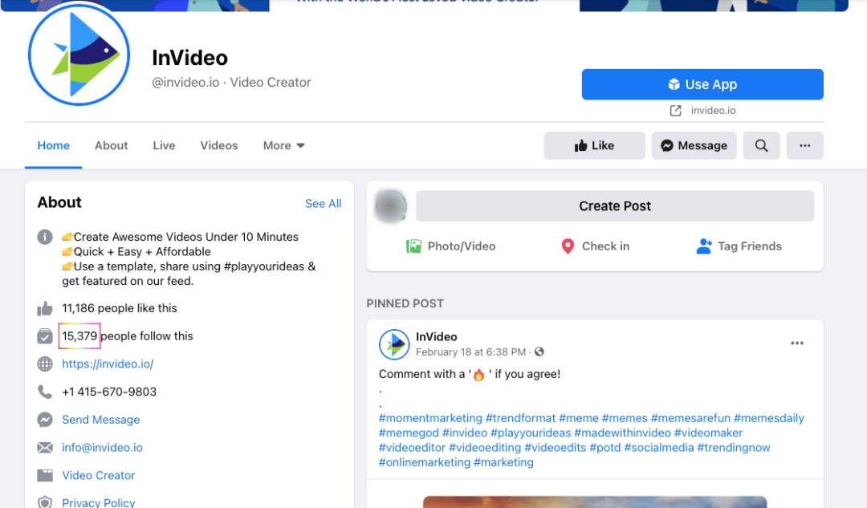The height and width of the screenshot is (508, 867).
Task: Click the @invideo.io page handle
Action: [185, 83]
